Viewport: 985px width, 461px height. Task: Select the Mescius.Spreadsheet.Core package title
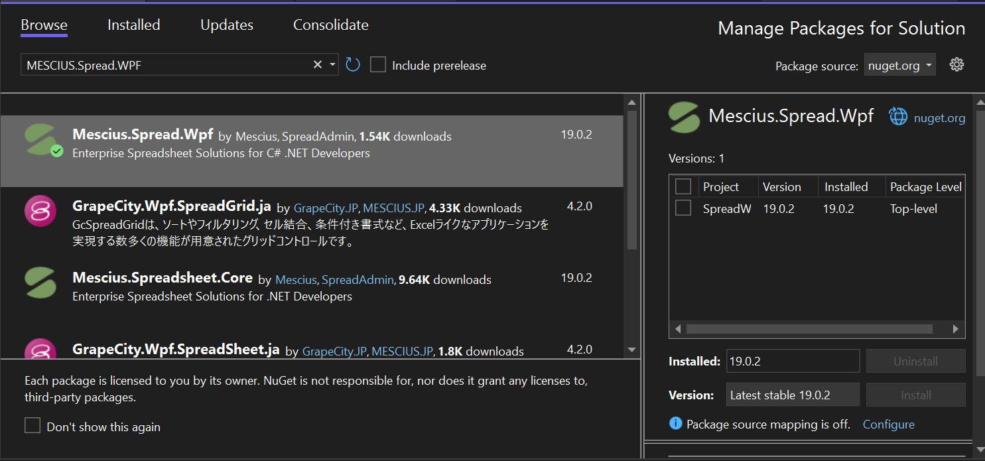pos(163,278)
